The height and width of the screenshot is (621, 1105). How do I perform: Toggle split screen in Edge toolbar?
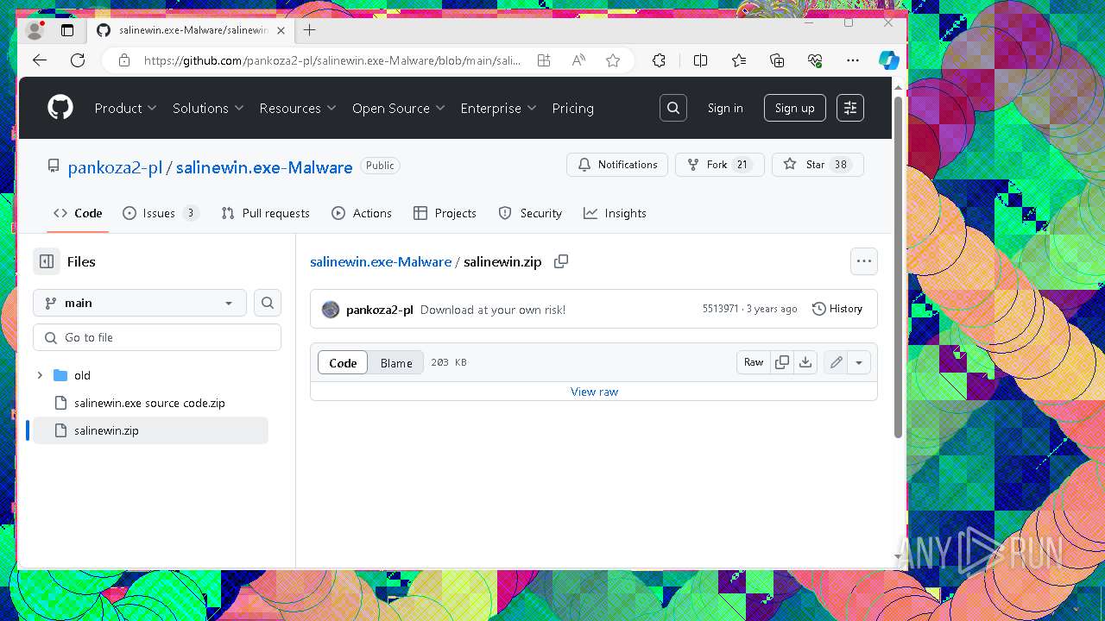coord(700,60)
